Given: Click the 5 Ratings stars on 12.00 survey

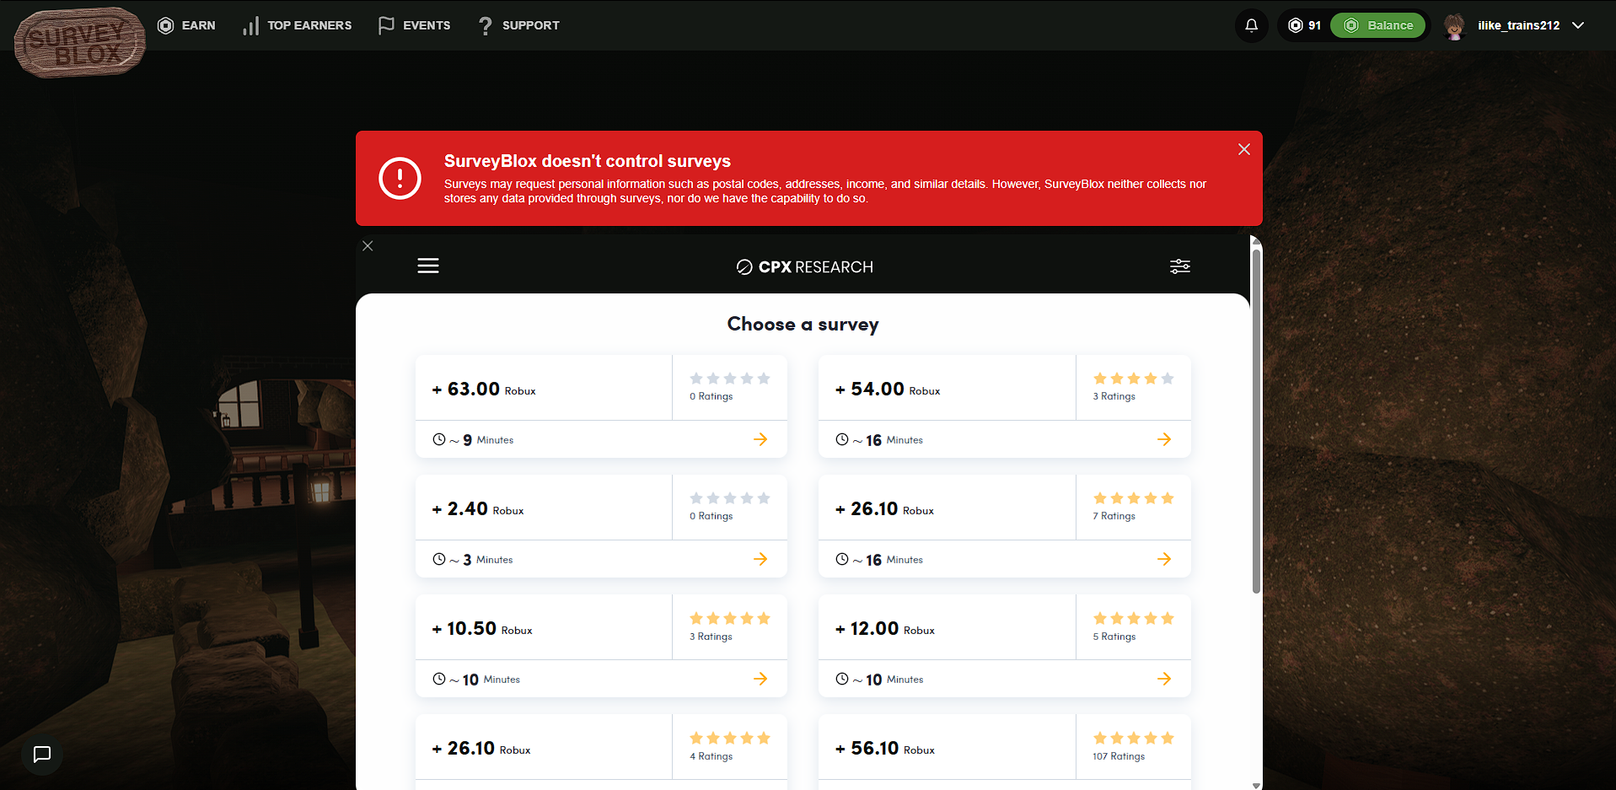Looking at the screenshot, I should coord(1134,618).
